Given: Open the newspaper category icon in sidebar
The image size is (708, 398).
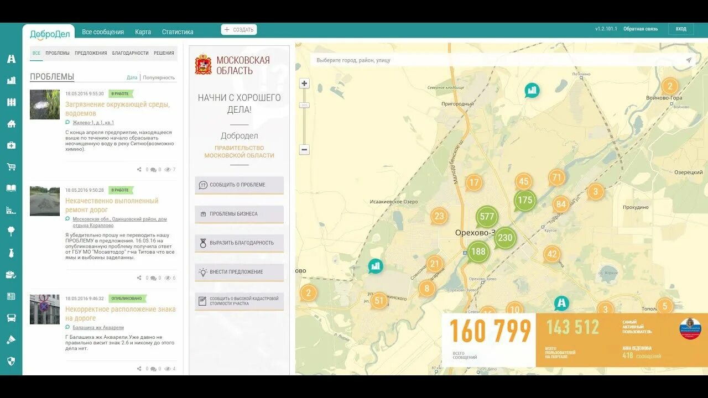Looking at the screenshot, I should tap(11, 296).
